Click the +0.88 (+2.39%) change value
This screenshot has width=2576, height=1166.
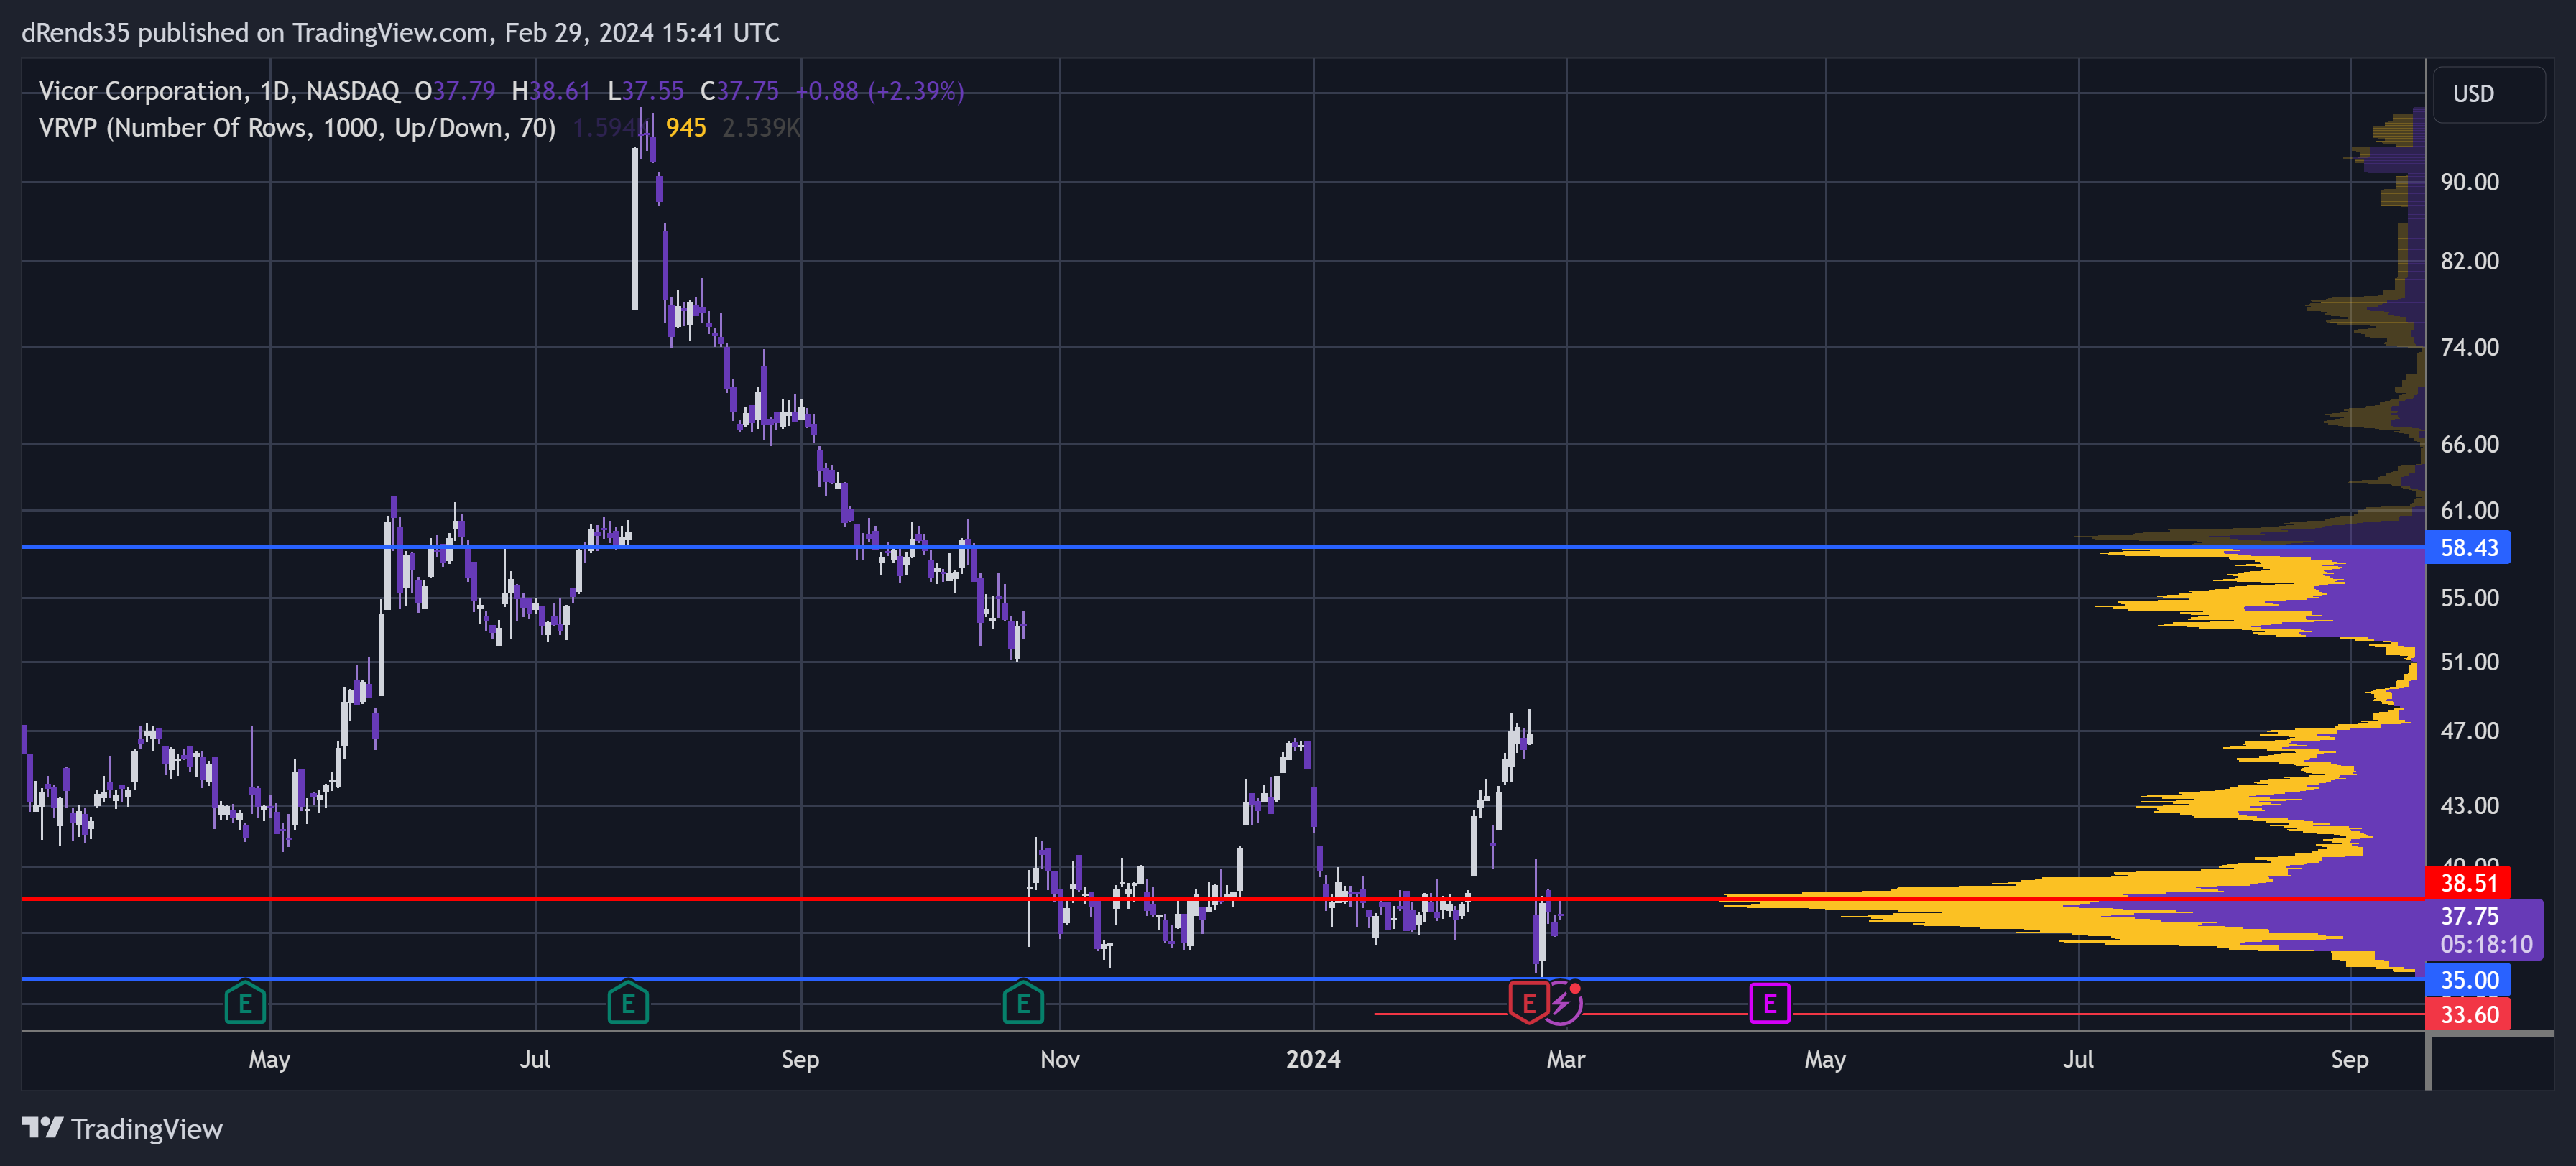[x=879, y=91]
